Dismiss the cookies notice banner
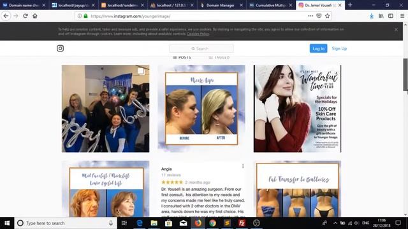Viewport: 408px width, 229px height. (x=396, y=29)
